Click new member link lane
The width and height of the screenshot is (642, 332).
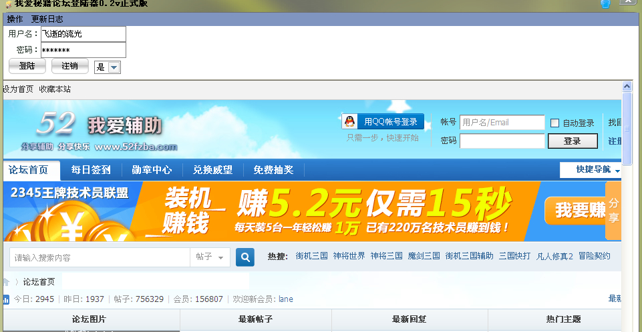coord(286,299)
